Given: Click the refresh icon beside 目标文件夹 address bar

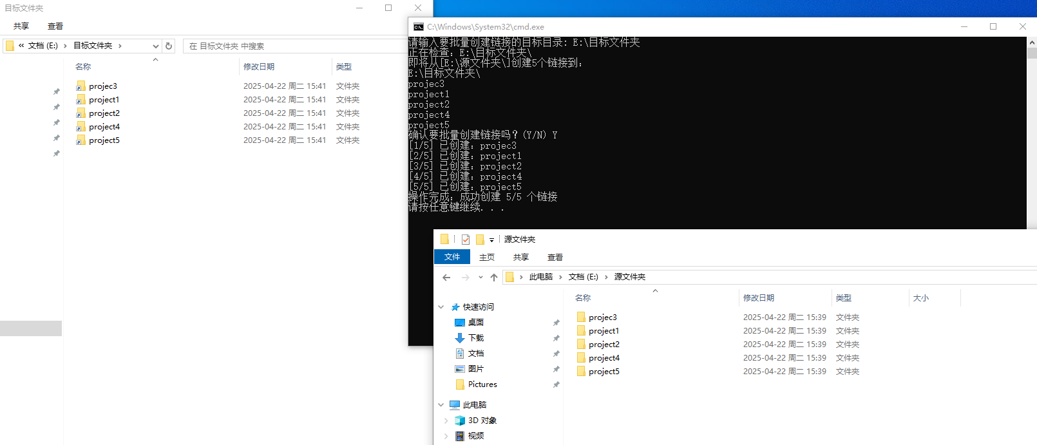Looking at the screenshot, I should click(x=169, y=46).
